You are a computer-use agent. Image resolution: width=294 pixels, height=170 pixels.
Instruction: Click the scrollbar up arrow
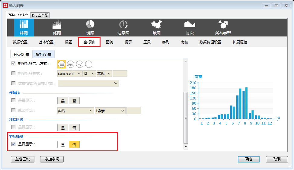coord(186,61)
